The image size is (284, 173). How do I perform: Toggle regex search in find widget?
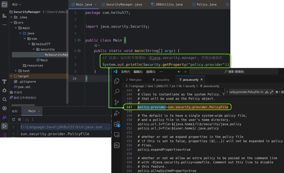pos(271,92)
